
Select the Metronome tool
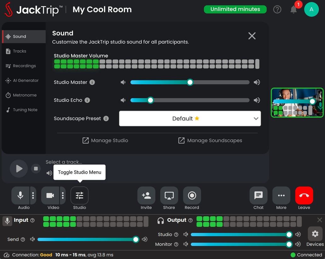coord(24,95)
